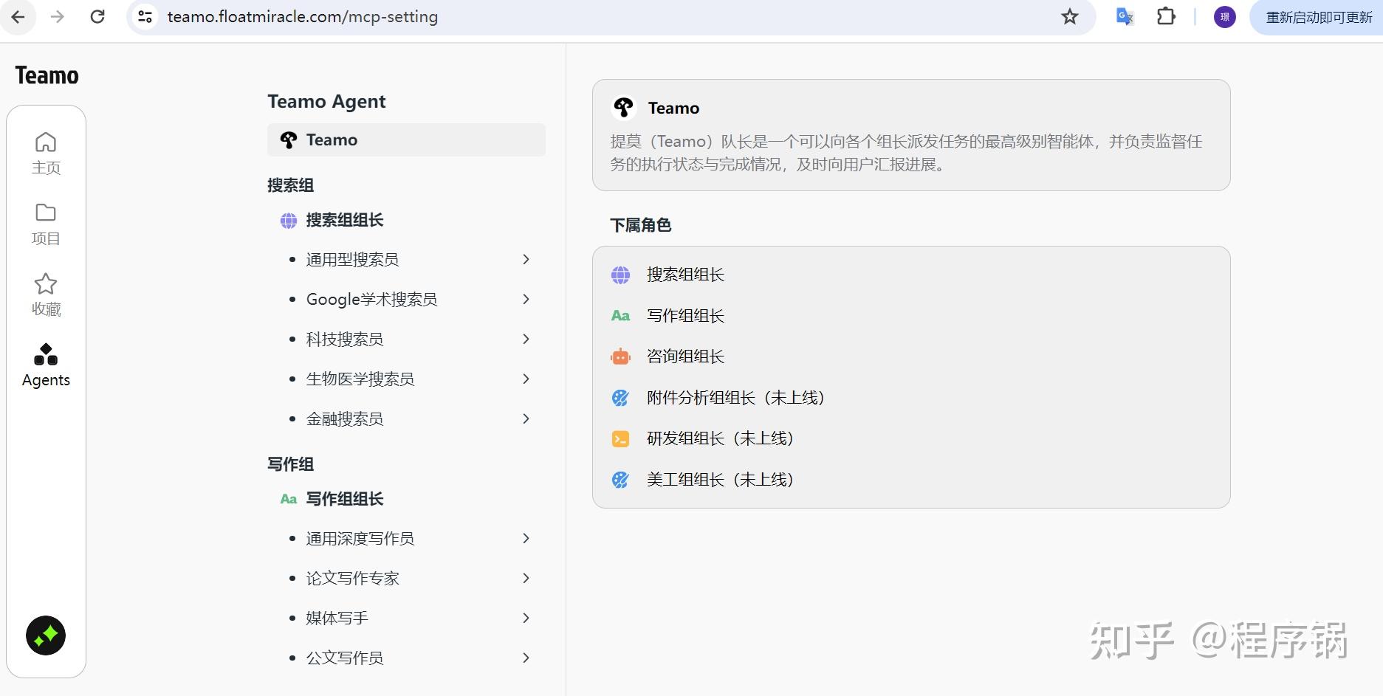Bookmark this page with the star icon
The height and width of the screenshot is (696, 1383).
(1070, 17)
